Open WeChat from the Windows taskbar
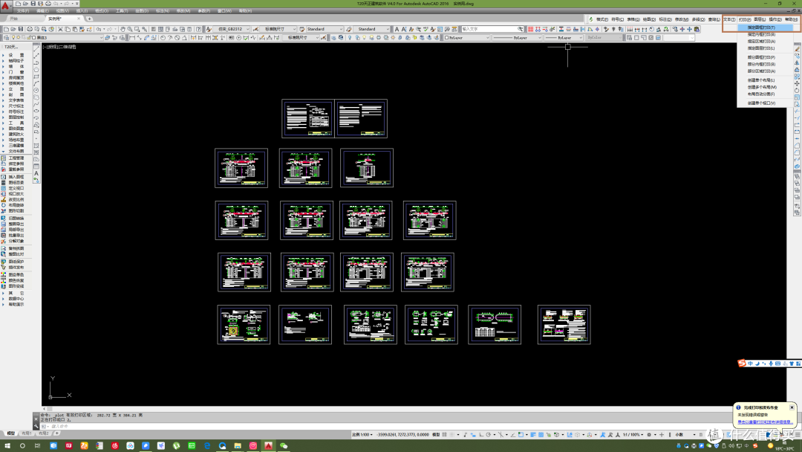 tap(284, 446)
